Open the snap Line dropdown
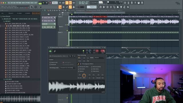Viewport: 183px width, 103px height. click(81, 7)
